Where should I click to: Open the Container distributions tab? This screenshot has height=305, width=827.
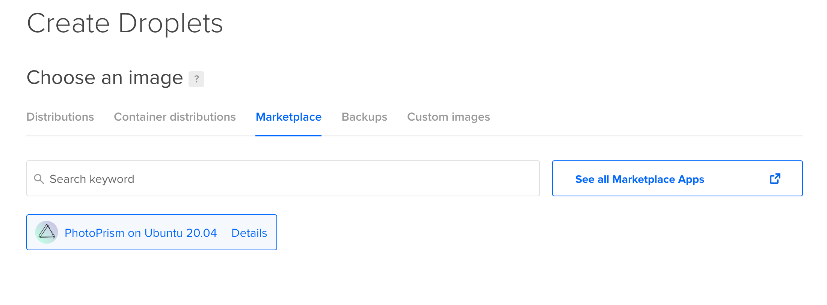[175, 117]
